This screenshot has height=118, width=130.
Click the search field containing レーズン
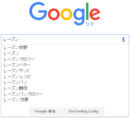click(65, 39)
